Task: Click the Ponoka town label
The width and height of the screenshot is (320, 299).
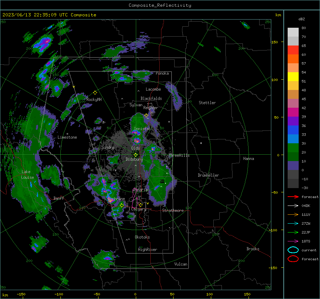Action: 162,73
